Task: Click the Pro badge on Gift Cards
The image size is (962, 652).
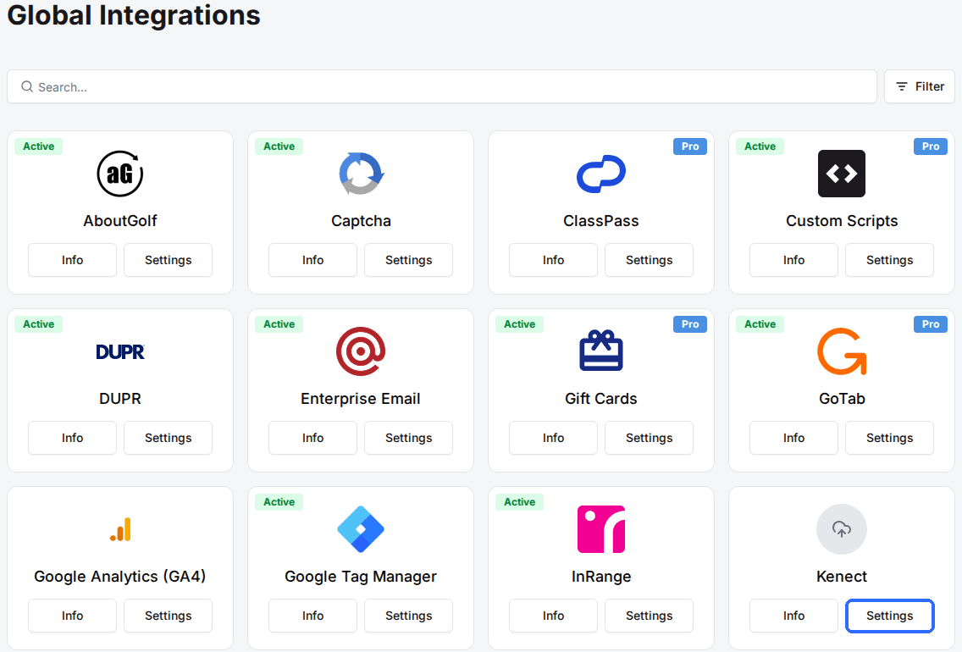Action: (x=690, y=324)
